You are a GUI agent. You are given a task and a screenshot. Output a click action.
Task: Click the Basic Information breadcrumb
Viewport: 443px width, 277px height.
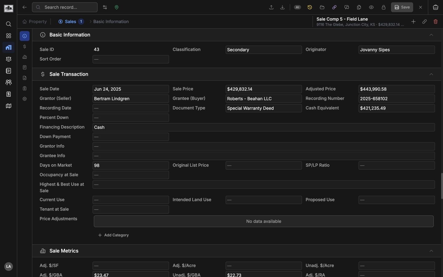[111, 22]
